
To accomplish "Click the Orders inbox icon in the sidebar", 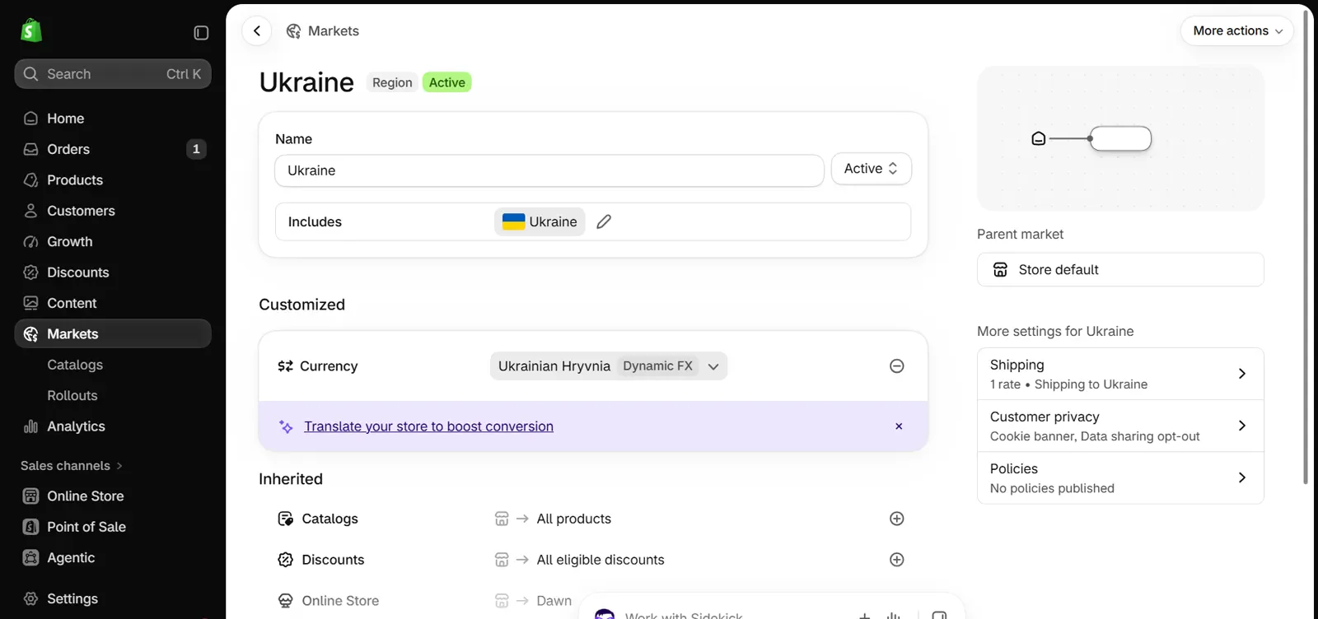I will 30,149.
